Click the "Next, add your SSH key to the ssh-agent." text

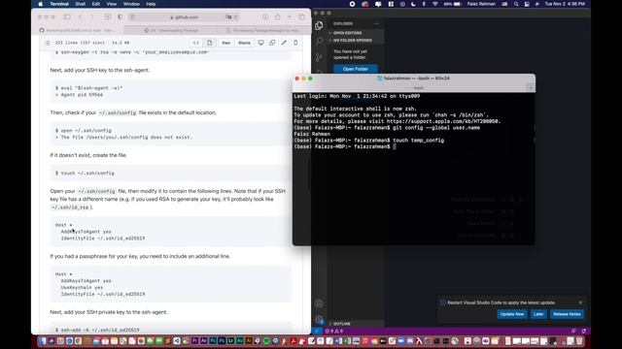pyautogui.click(x=99, y=70)
